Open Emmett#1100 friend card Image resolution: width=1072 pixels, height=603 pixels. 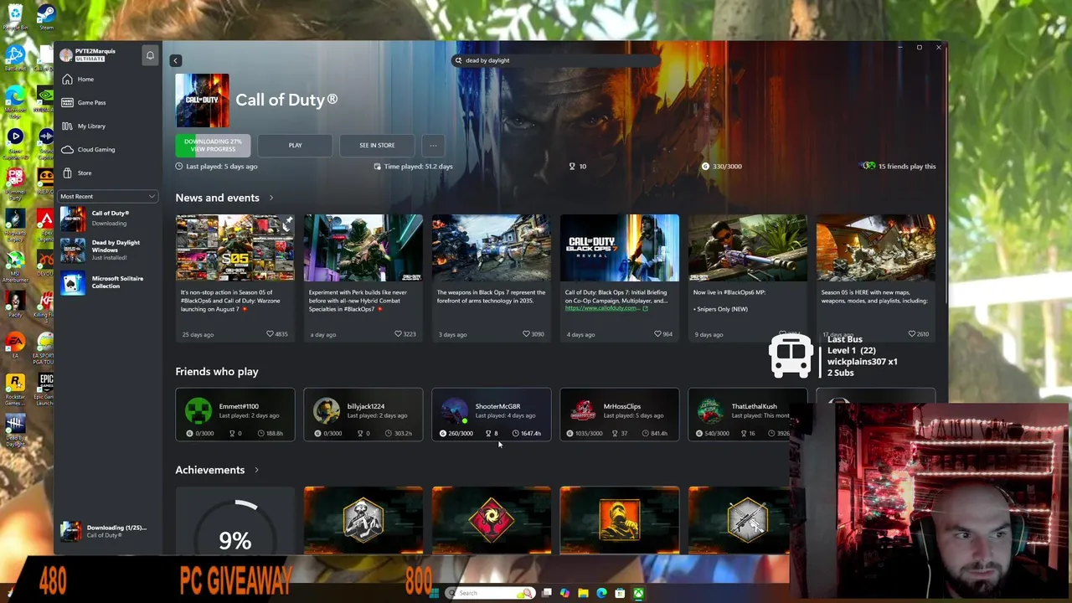[x=234, y=415]
